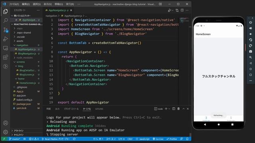Tap Android back navigation button
This screenshot has height=143, width=255.
205,124
